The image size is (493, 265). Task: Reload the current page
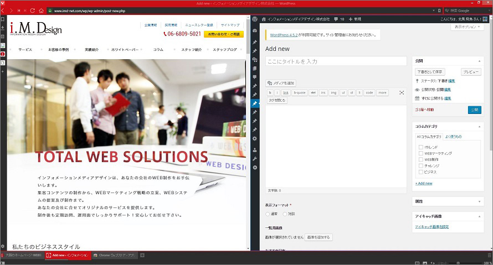click(x=32, y=11)
